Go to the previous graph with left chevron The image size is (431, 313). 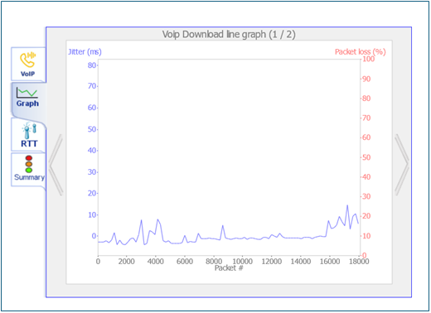point(56,165)
